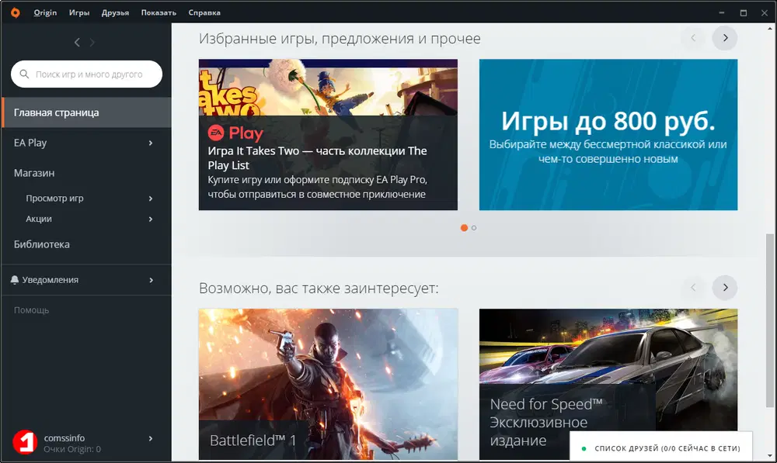Select Главная страница in sidebar
Viewport: 777px width, 463px height.
tap(86, 112)
